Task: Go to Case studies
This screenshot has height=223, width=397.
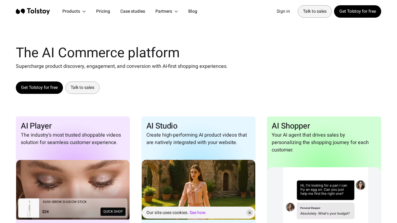Action: pos(133,11)
